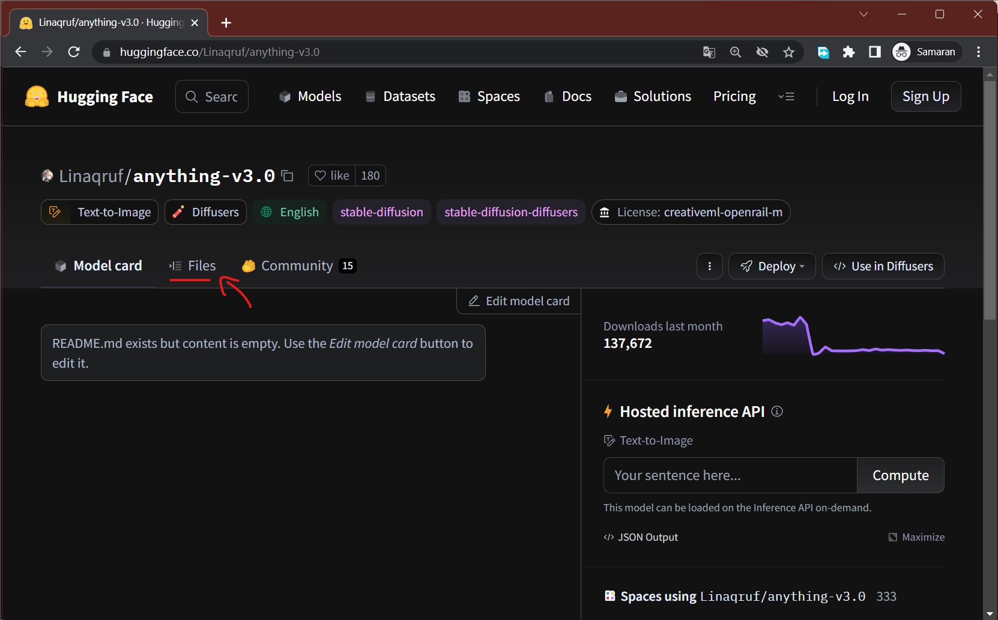The width and height of the screenshot is (998, 620).
Task: Click the browser address bar URL
Action: pyautogui.click(x=220, y=52)
